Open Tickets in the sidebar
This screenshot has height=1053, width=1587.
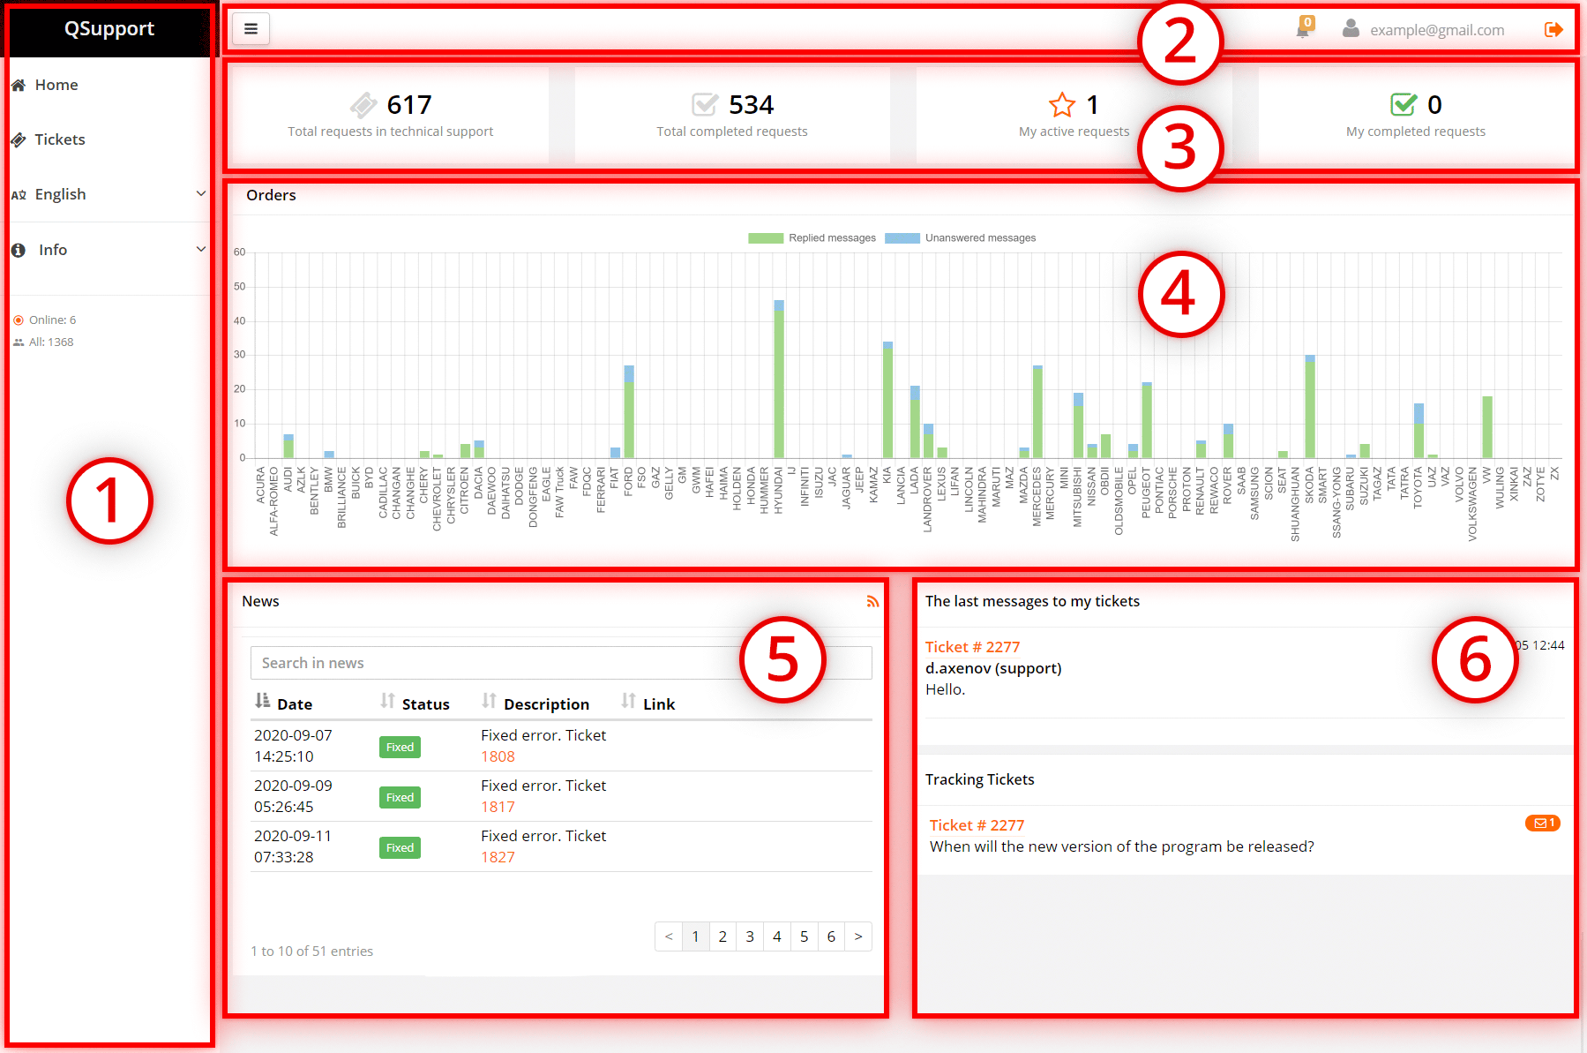60,139
